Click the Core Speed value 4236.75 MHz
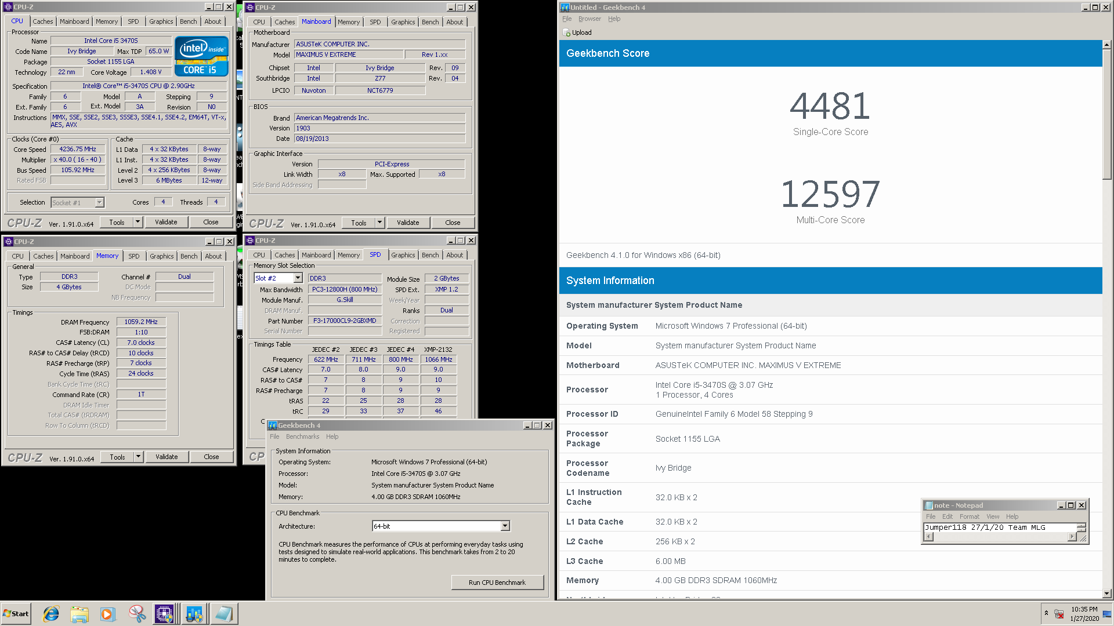The image size is (1114, 626). (x=78, y=150)
